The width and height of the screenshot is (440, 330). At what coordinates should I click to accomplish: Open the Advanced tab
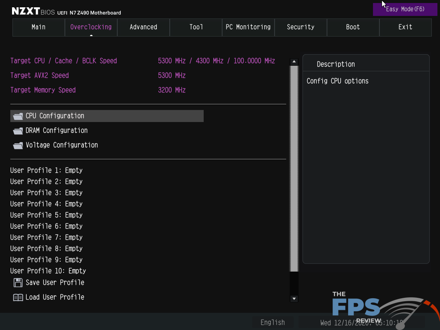click(143, 27)
